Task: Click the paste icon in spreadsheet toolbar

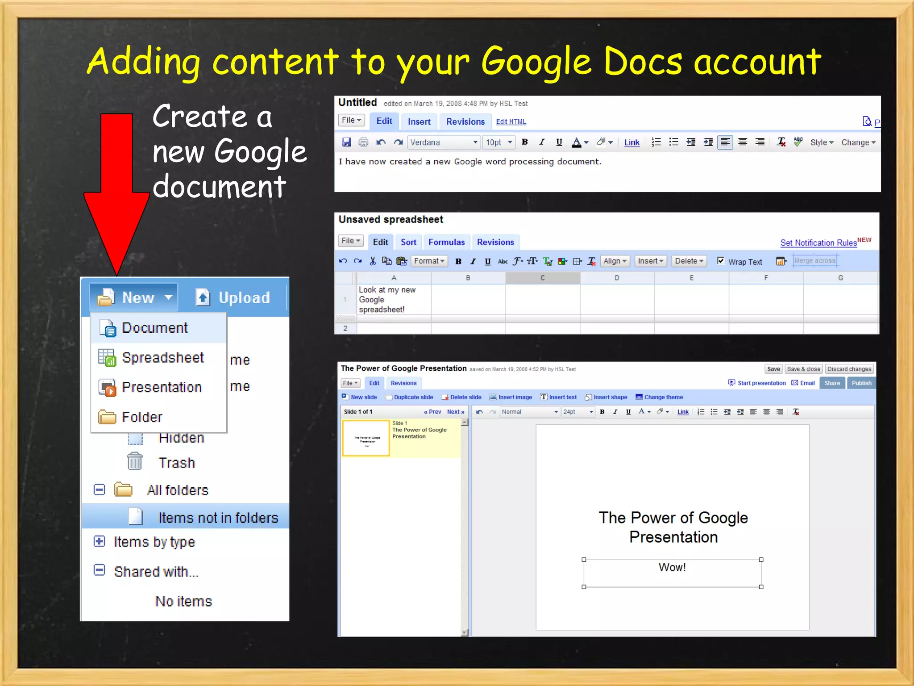Action: [x=402, y=261]
